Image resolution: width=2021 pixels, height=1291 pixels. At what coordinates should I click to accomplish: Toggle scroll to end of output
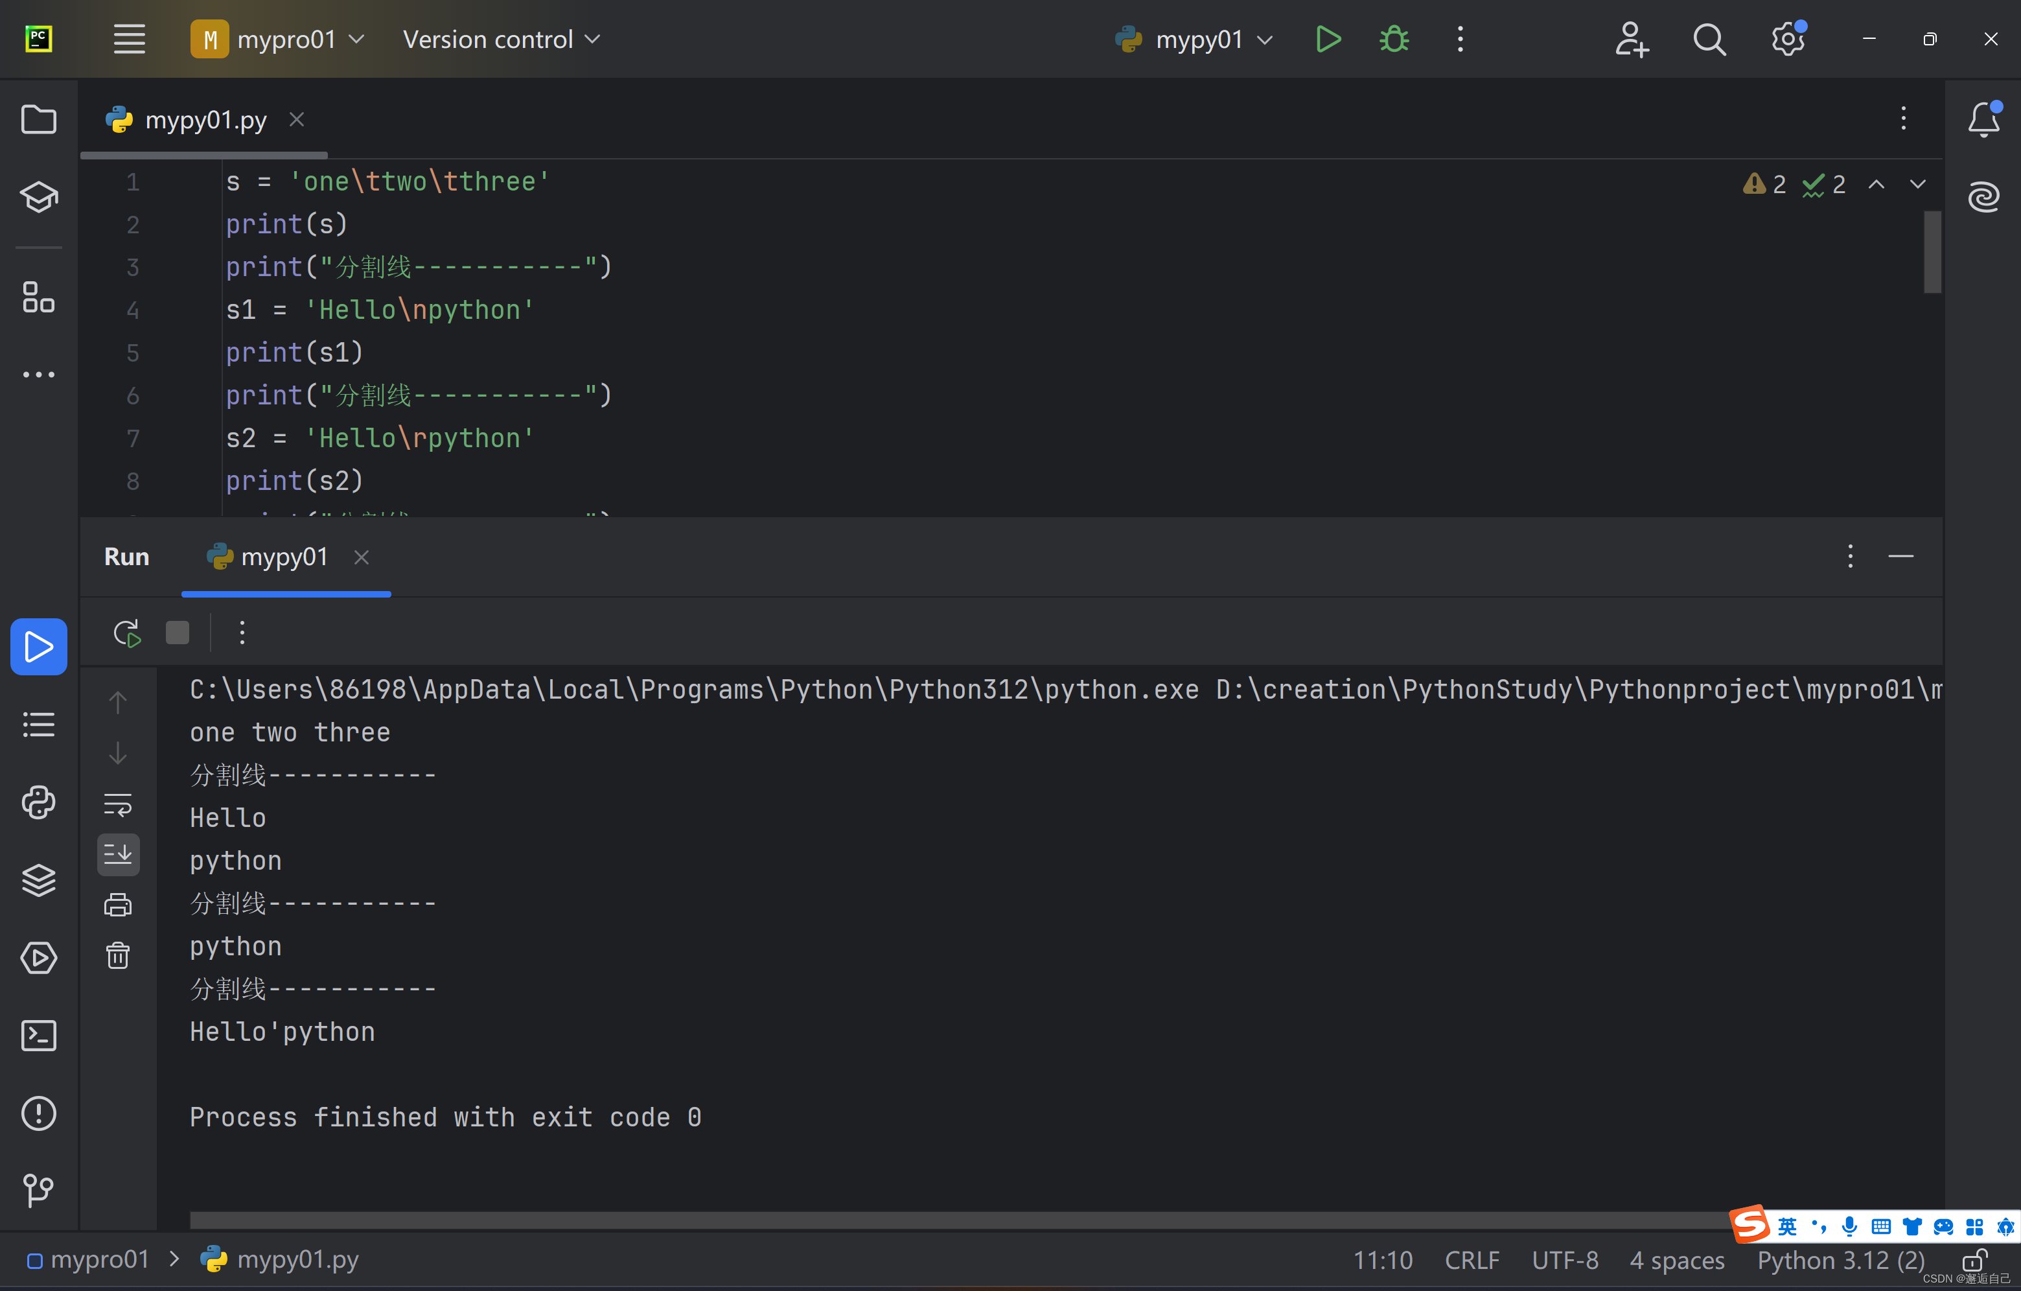pos(117,855)
